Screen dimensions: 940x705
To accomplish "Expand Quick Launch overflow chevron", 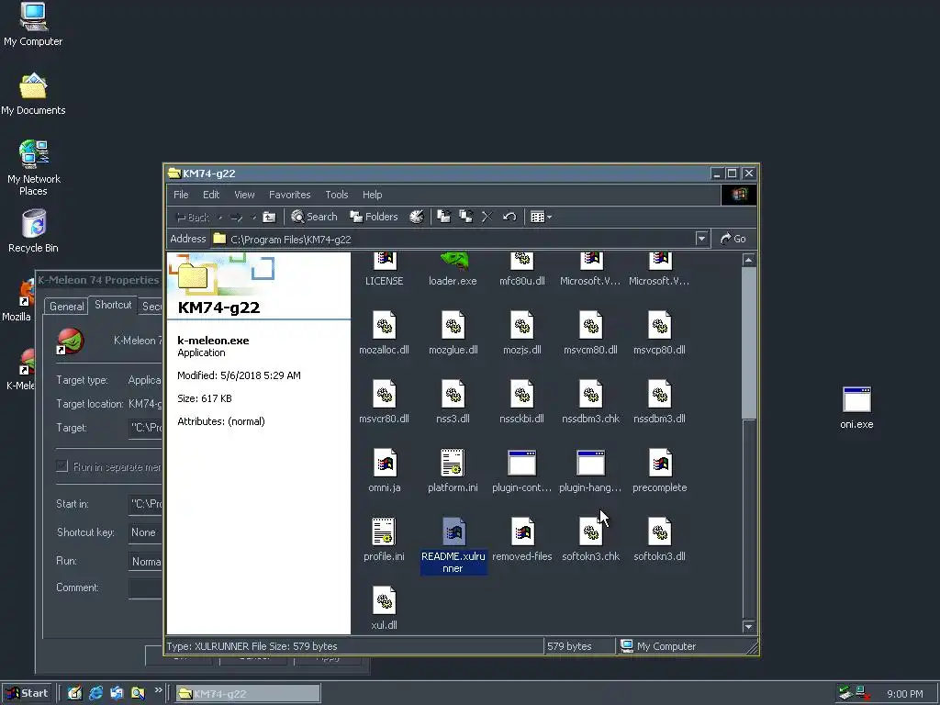I will [158, 690].
